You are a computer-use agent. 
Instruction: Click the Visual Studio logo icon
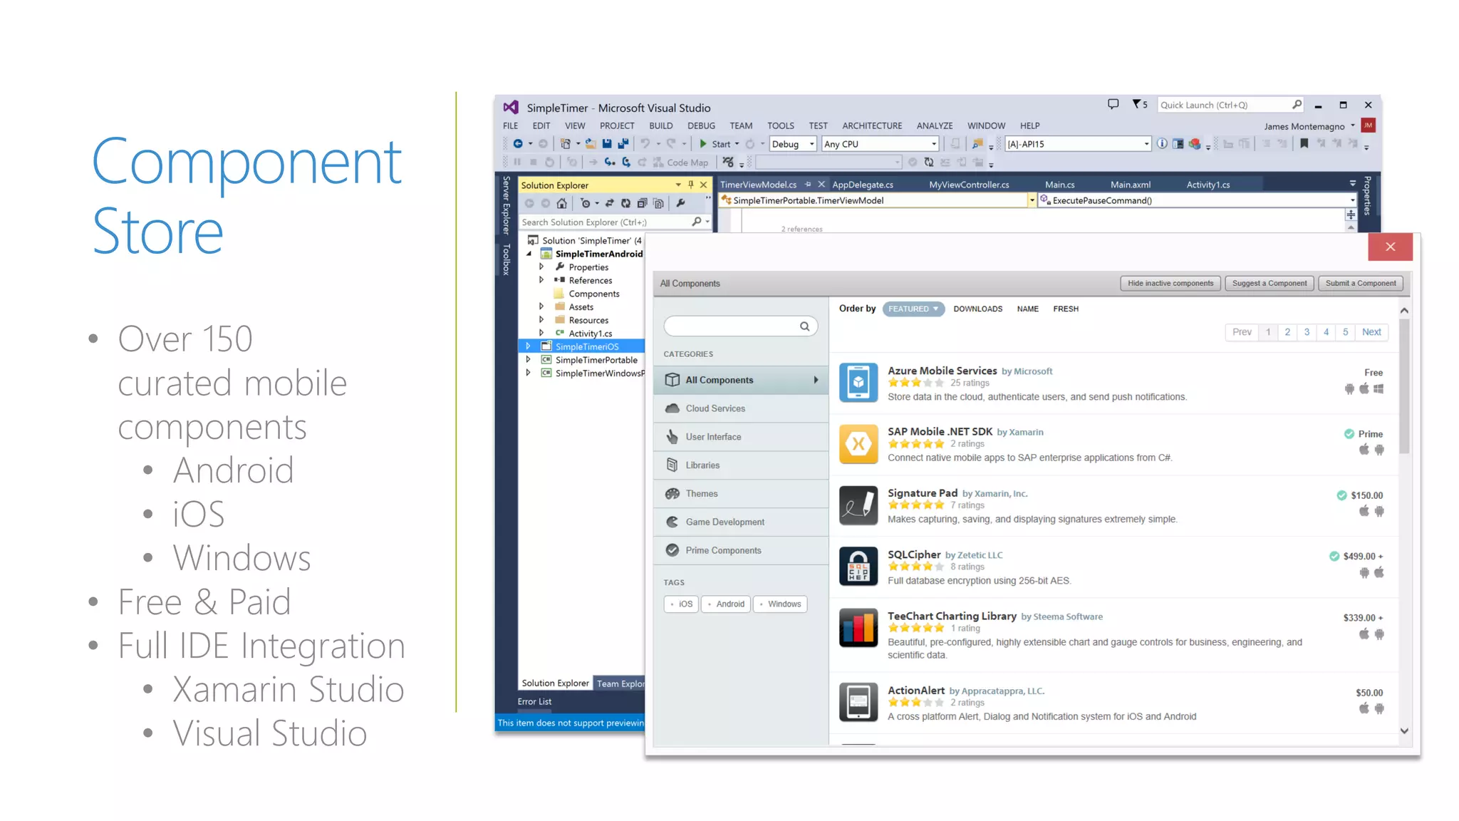pos(511,108)
